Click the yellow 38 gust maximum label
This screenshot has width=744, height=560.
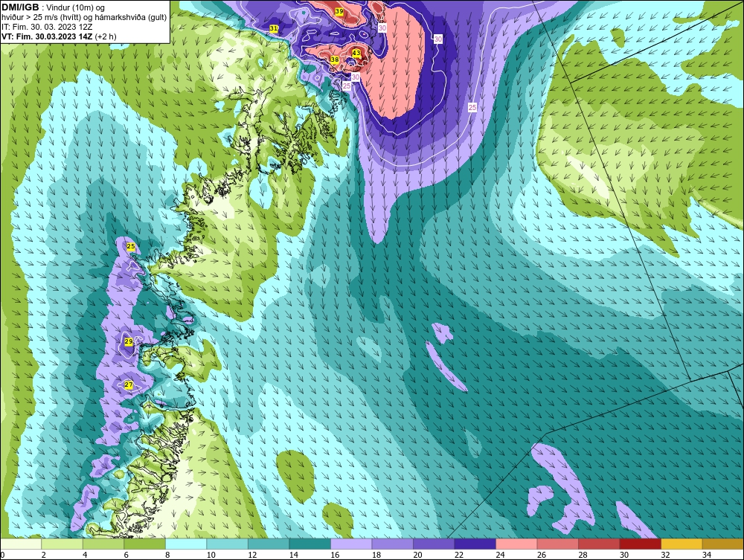(335, 59)
